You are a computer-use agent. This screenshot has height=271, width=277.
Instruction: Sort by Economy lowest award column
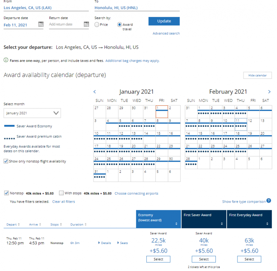click(x=176, y=224)
